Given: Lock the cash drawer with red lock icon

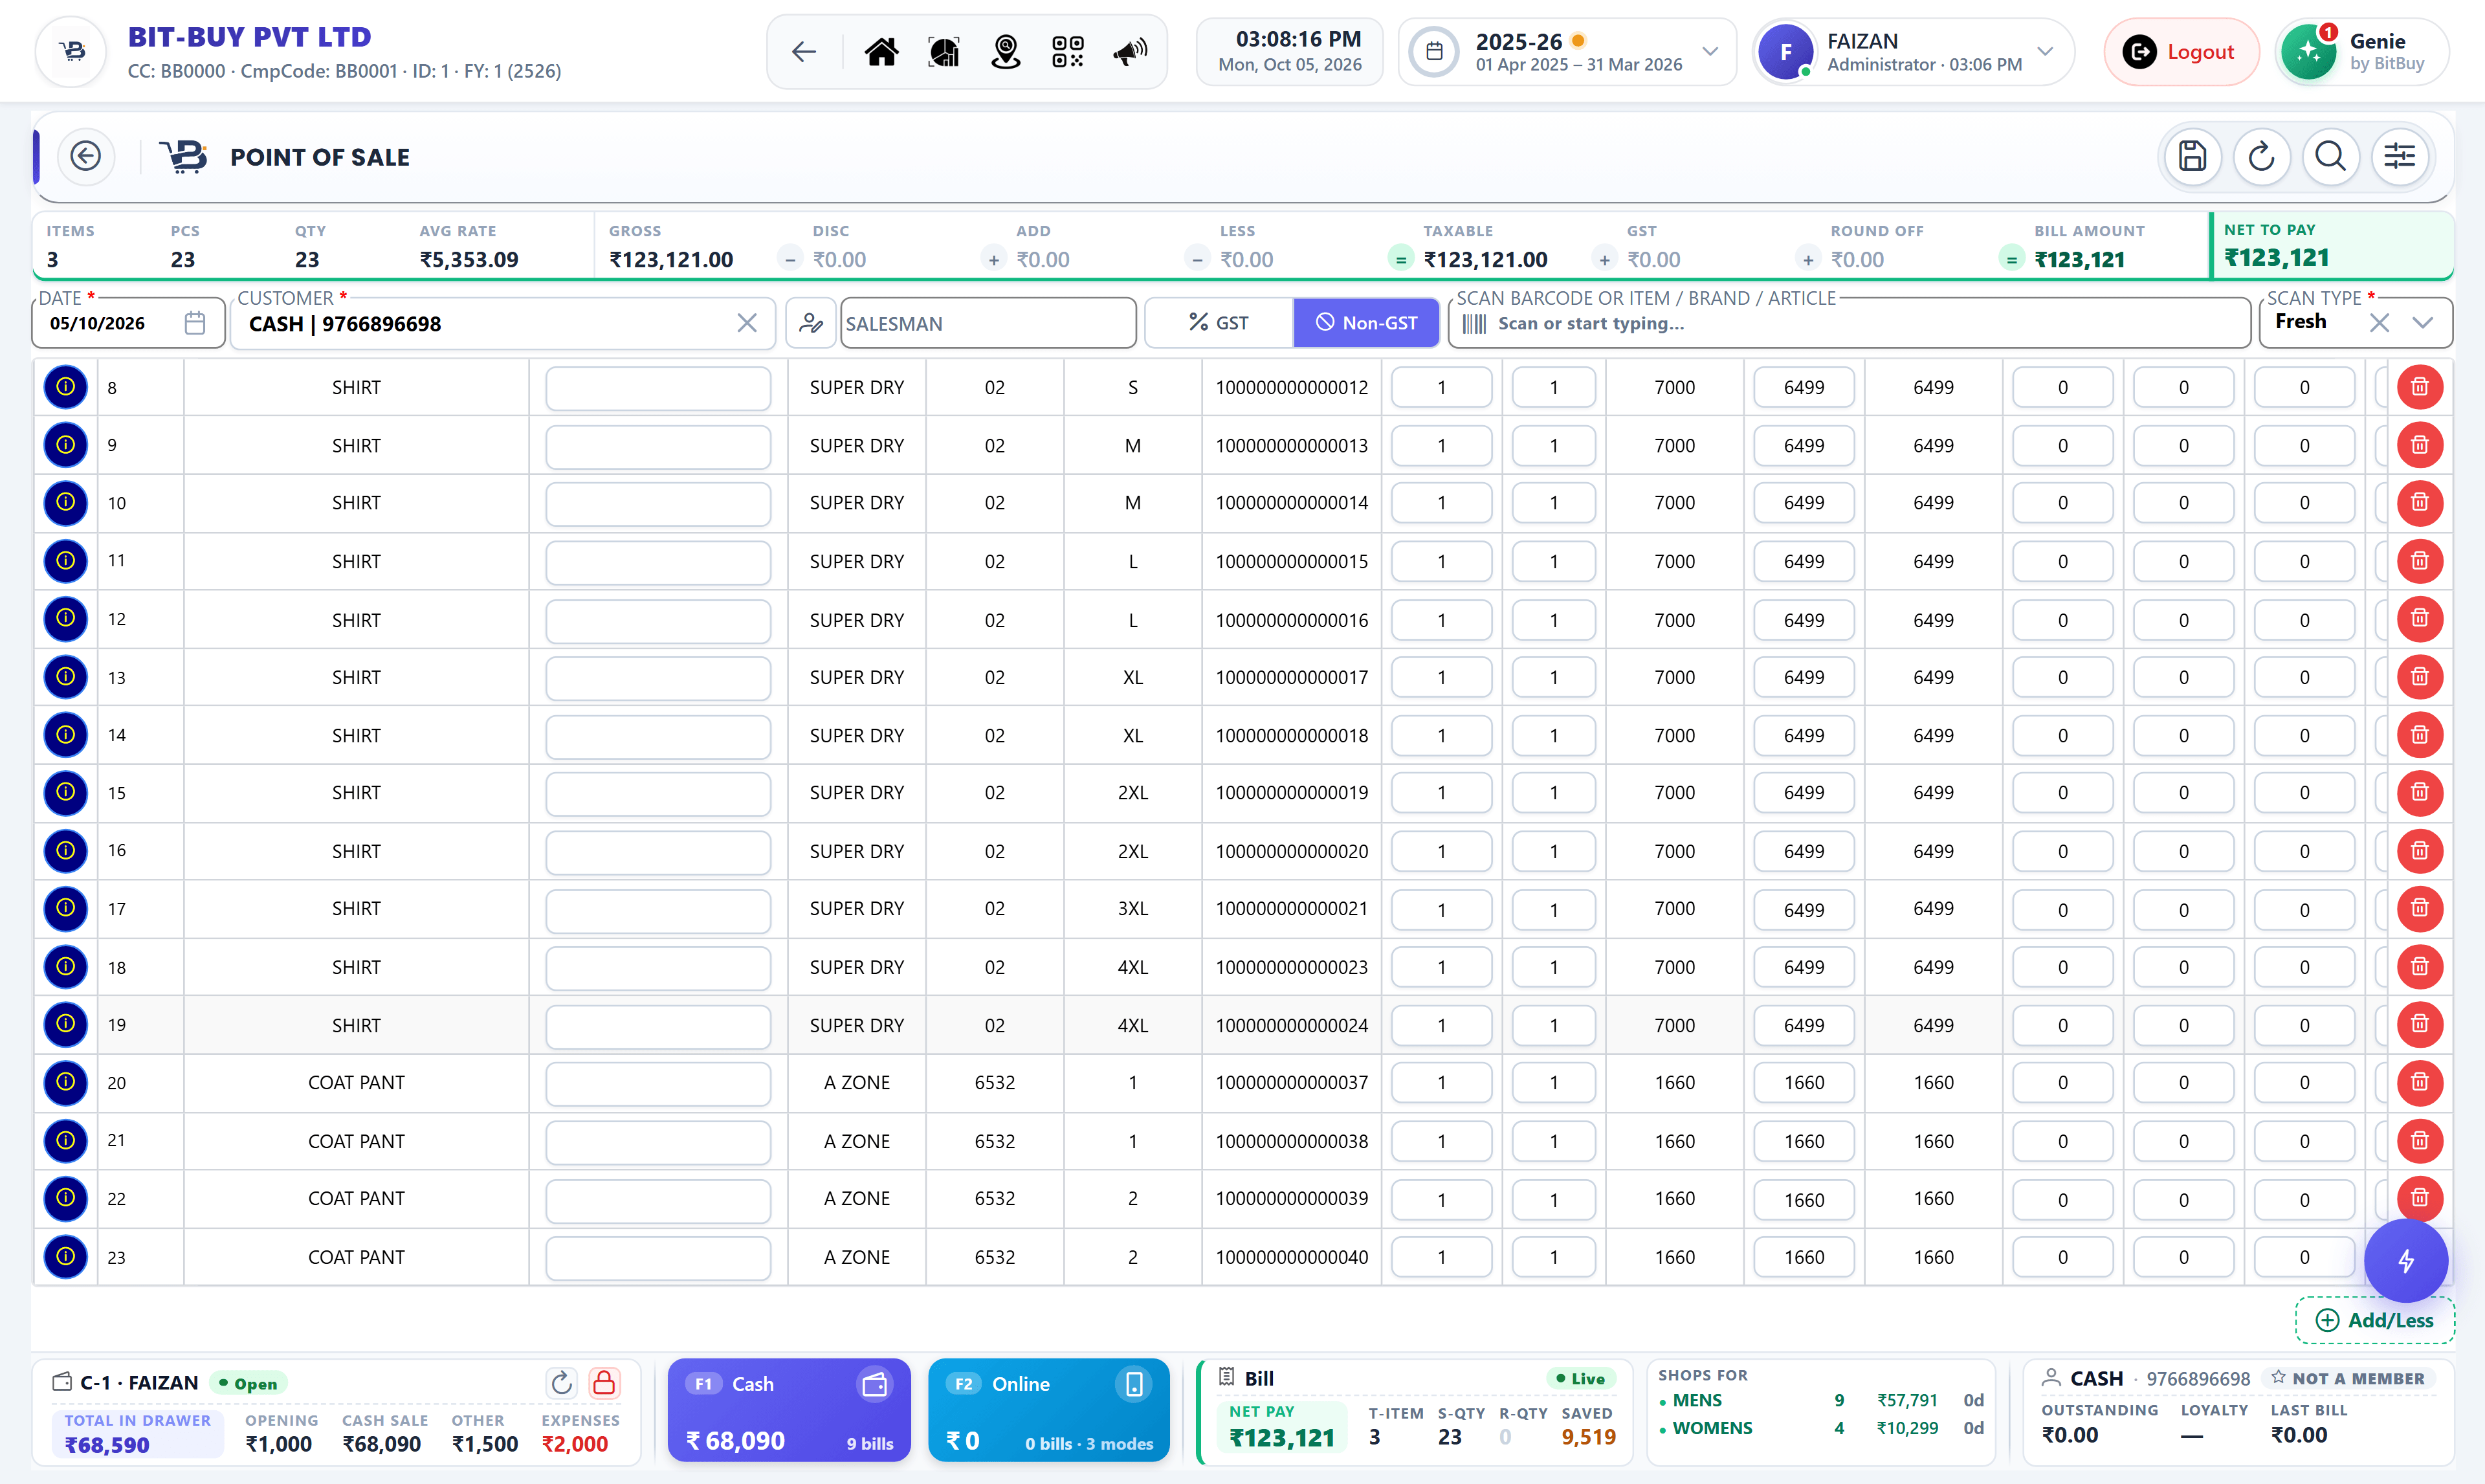Looking at the screenshot, I should pos(604,1383).
